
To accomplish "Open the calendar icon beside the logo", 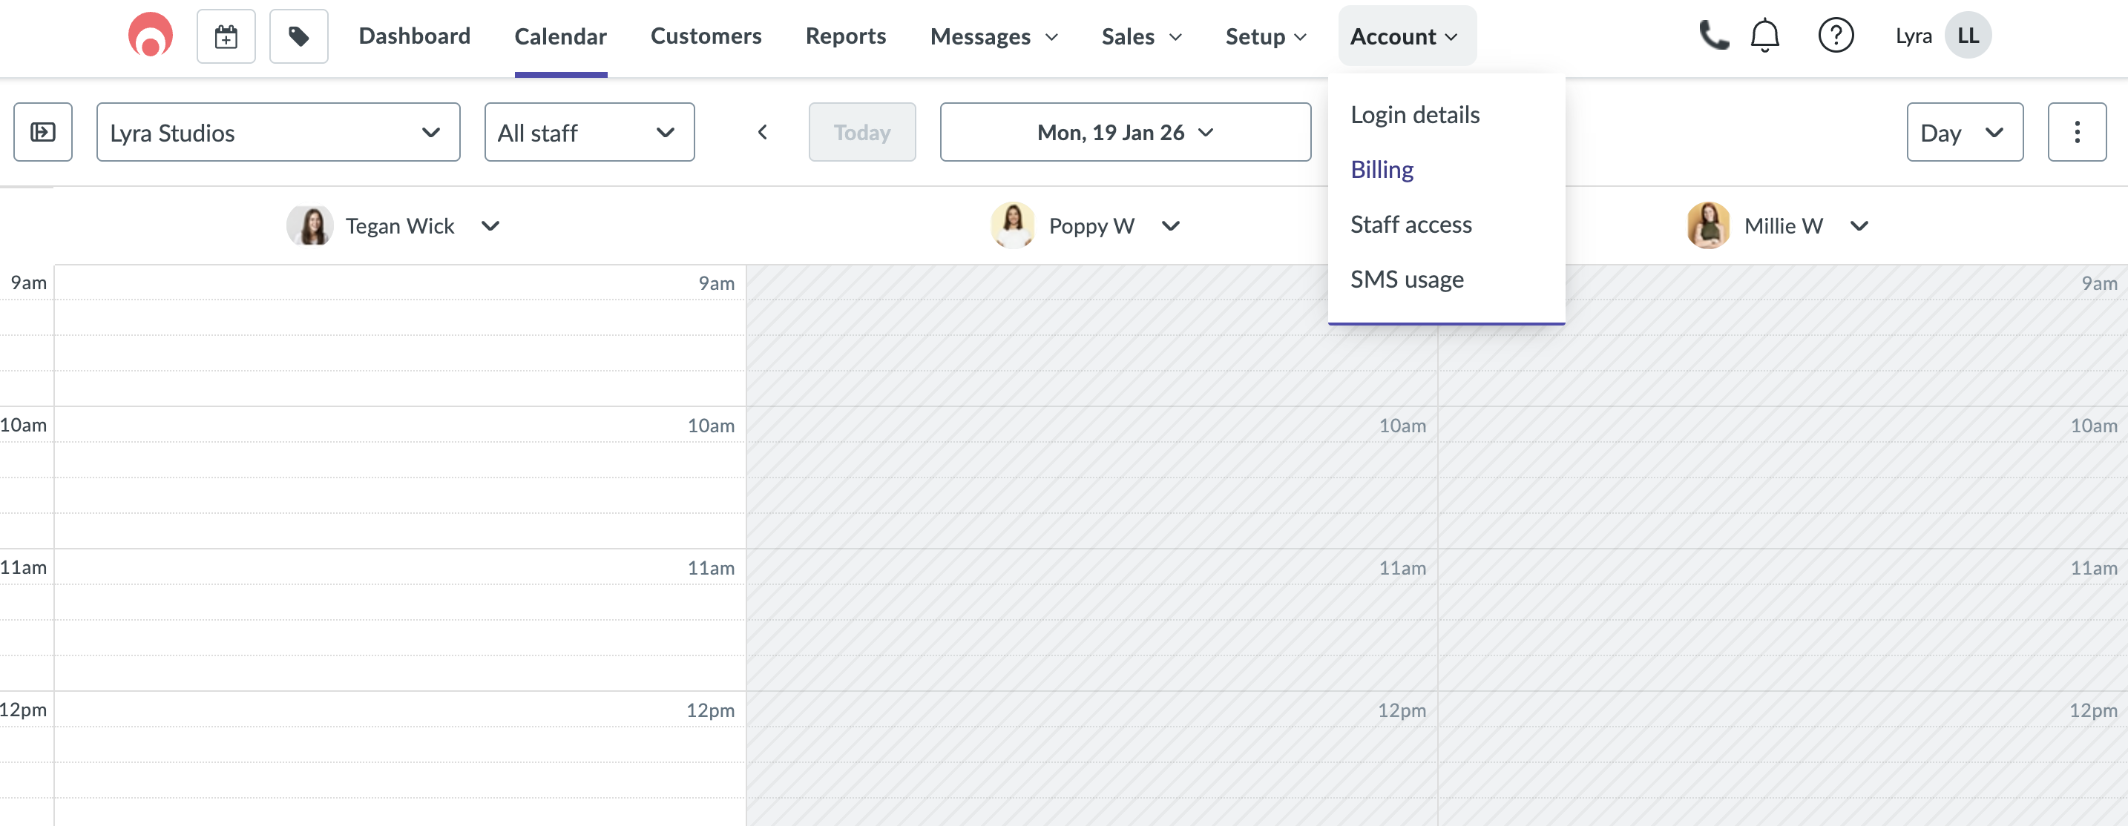I will pyautogui.click(x=226, y=36).
